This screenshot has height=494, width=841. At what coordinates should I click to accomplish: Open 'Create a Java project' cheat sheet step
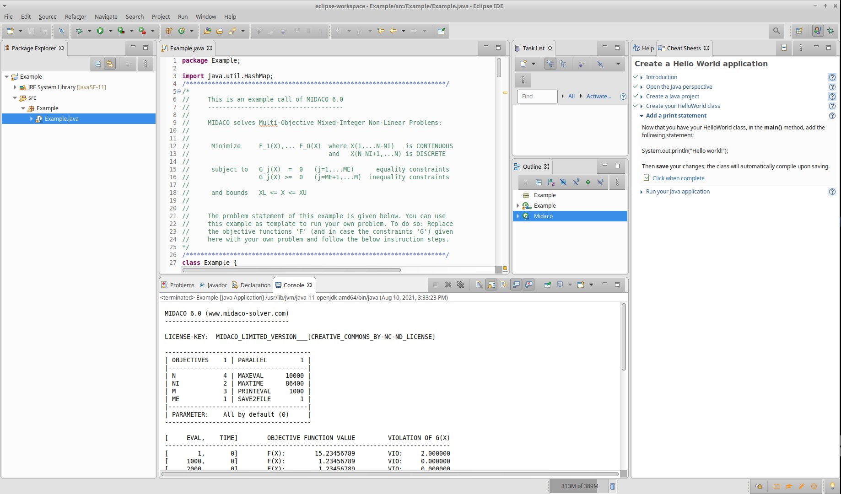672,96
